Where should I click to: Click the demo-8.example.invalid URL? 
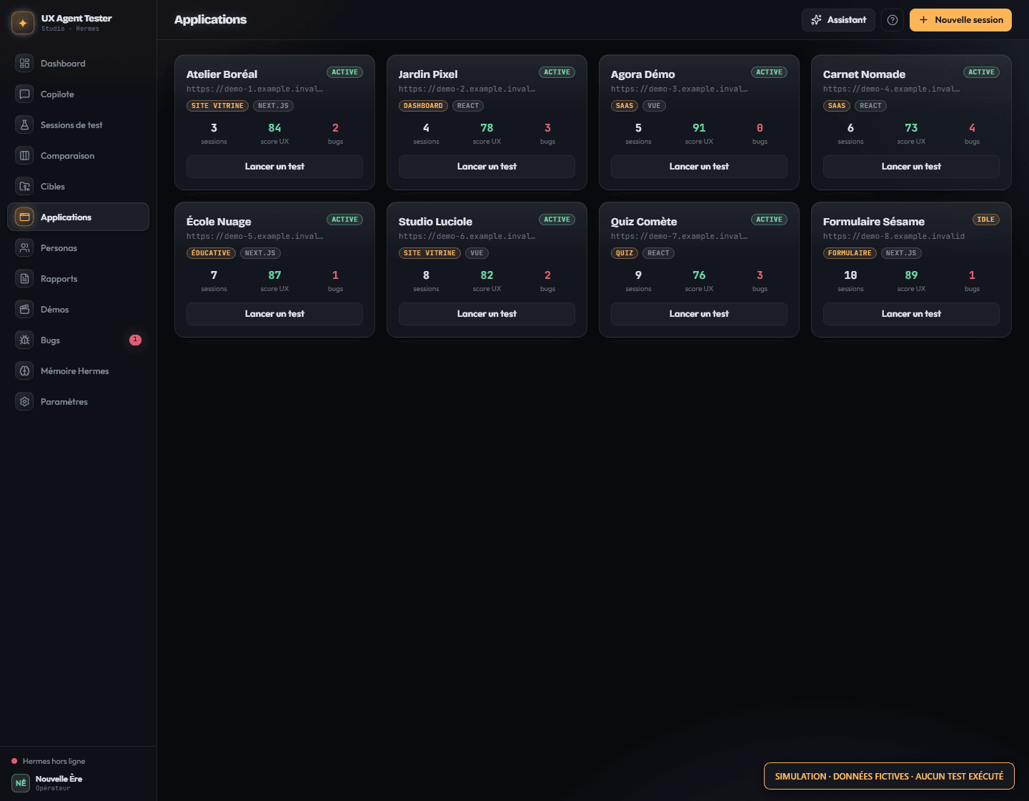pyautogui.click(x=894, y=236)
